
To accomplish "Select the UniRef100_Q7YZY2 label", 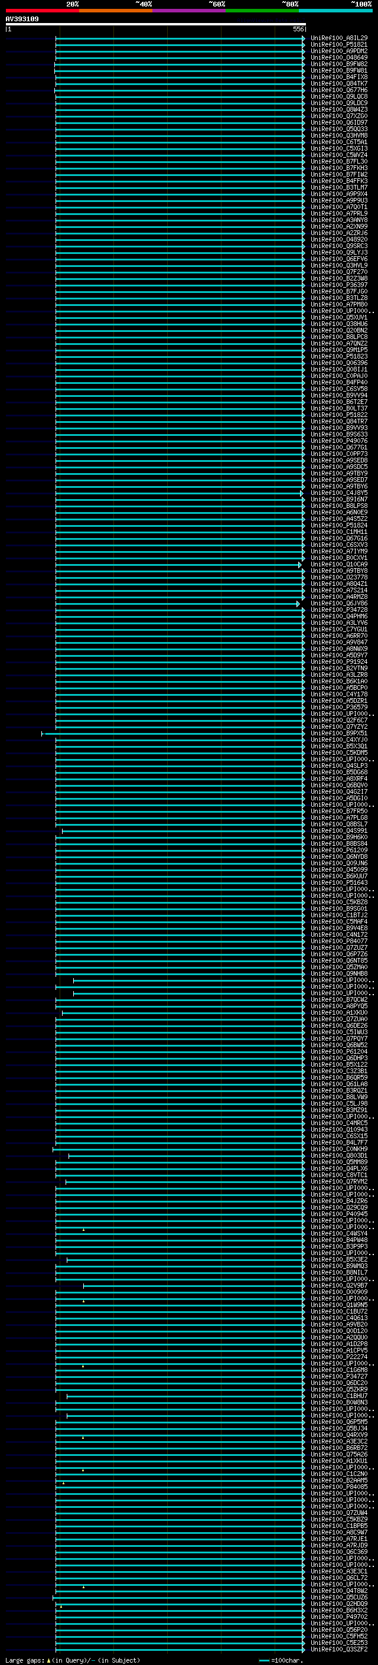I will coord(338,726).
